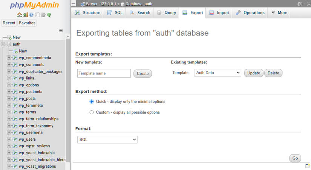The height and width of the screenshot is (170, 311).
Task: Click the phpMyAdmin logo
Action: [x=34, y=5]
